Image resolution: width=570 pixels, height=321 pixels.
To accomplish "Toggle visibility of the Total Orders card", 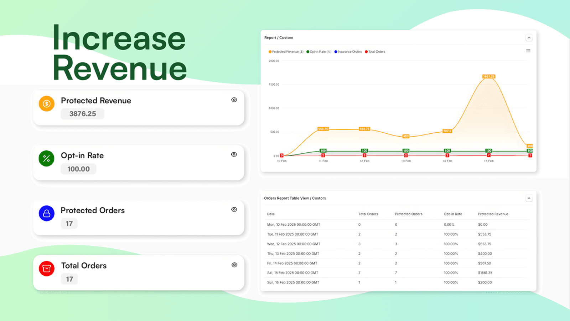I will pyautogui.click(x=234, y=265).
